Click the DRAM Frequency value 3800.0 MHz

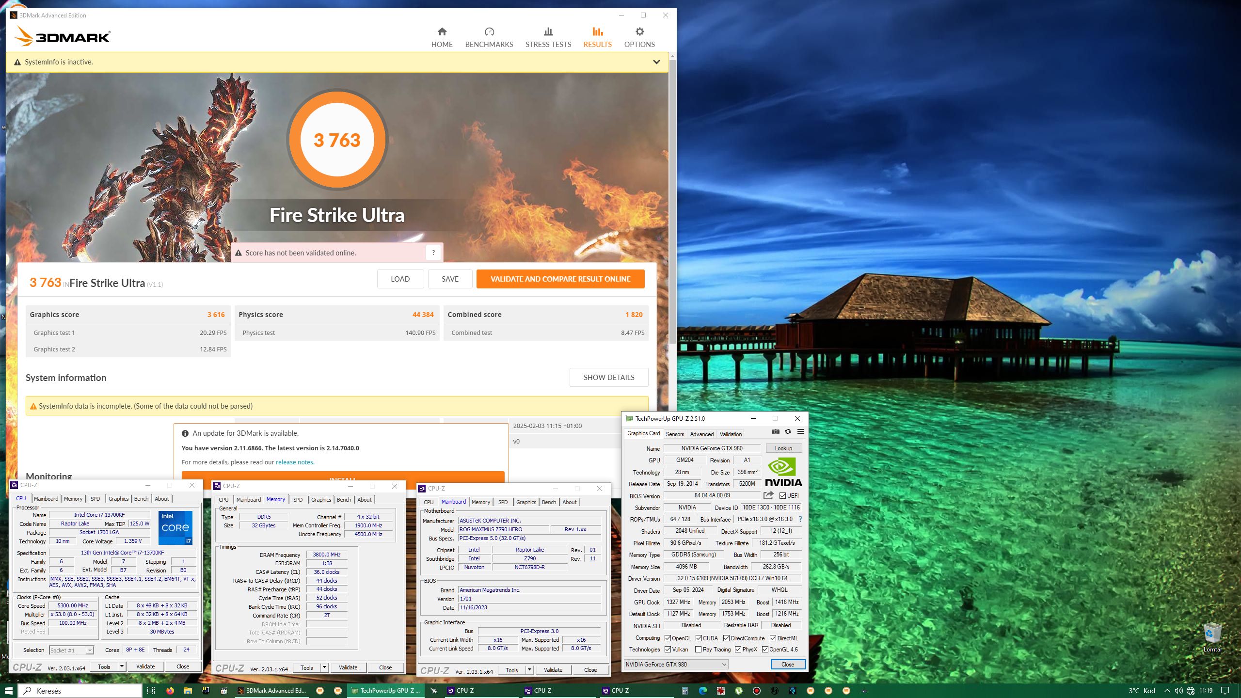[327, 555]
